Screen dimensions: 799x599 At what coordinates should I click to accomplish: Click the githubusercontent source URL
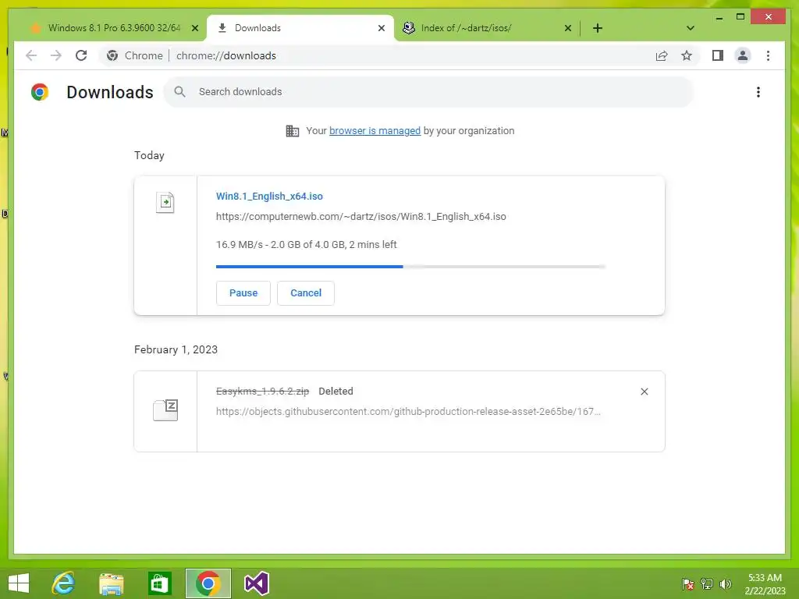[x=408, y=412]
